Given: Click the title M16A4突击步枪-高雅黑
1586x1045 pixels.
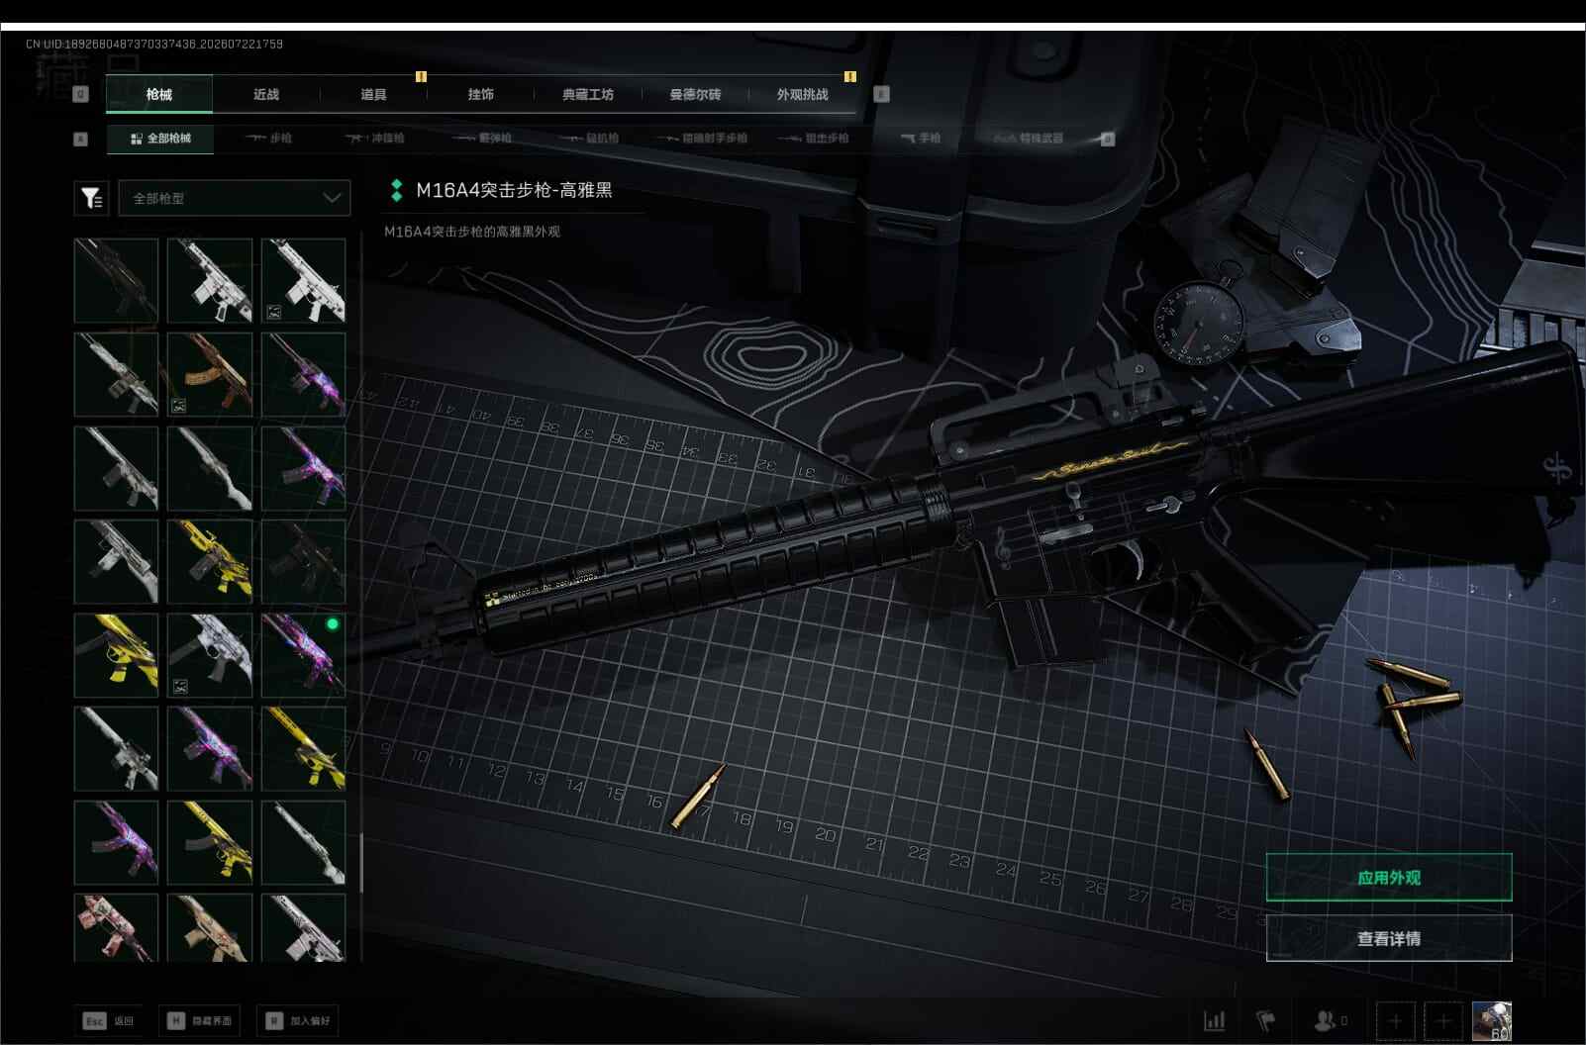Looking at the screenshot, I should click(x=514, y=190).
